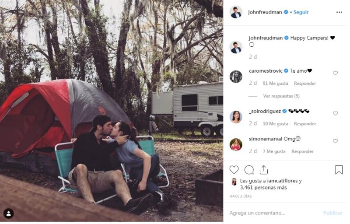Like simonemarval's comment
The height and width of the screenshot is (224, 350).
[x=336, y=141]
